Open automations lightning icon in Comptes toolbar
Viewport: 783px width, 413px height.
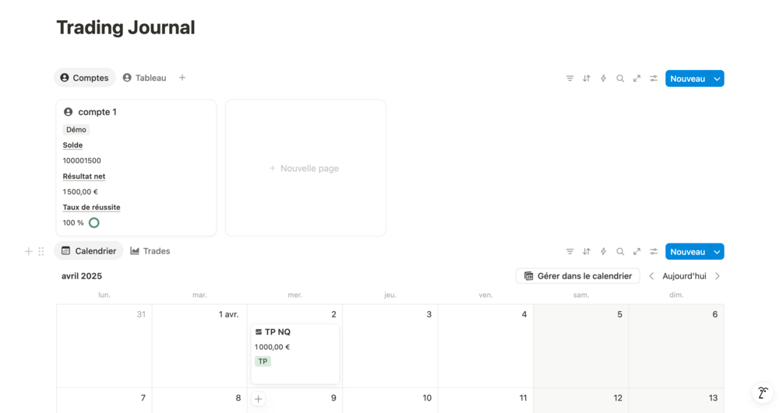(x=603, y=79)
